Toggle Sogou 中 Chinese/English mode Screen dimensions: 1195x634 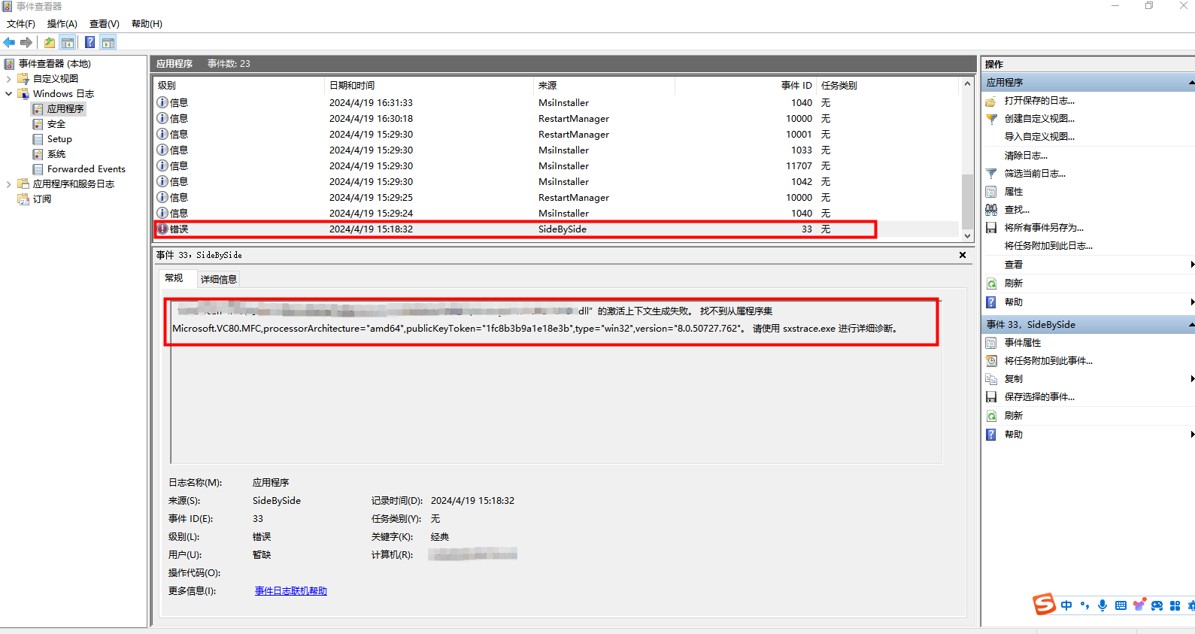tap(1066, 605)
